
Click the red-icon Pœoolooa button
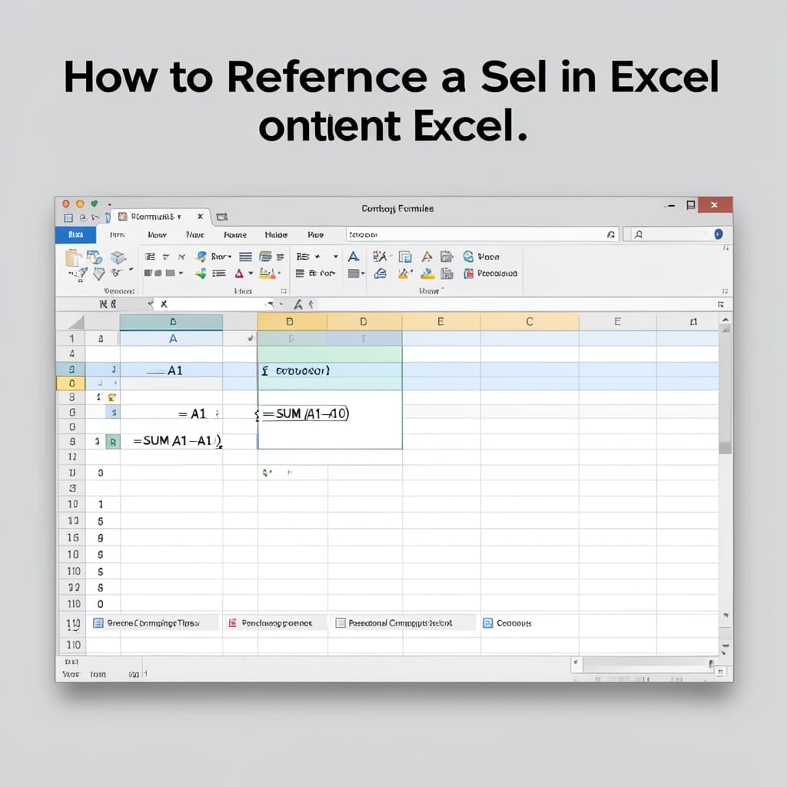pos(490,273)
